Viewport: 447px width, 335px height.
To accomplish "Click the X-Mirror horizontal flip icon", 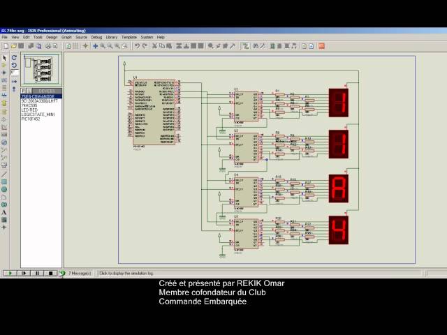I will coord(14,82).
